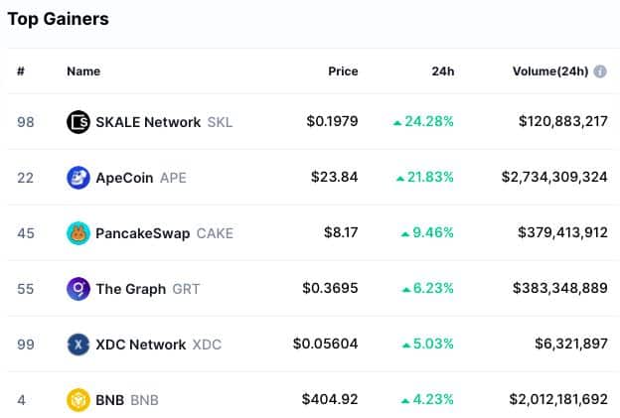620x418 pixels.
Task: Open the SKALE Network SKL coin page
Action: point(164,122)
